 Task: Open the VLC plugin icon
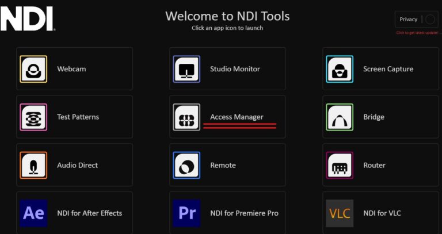tap(340, 213)
